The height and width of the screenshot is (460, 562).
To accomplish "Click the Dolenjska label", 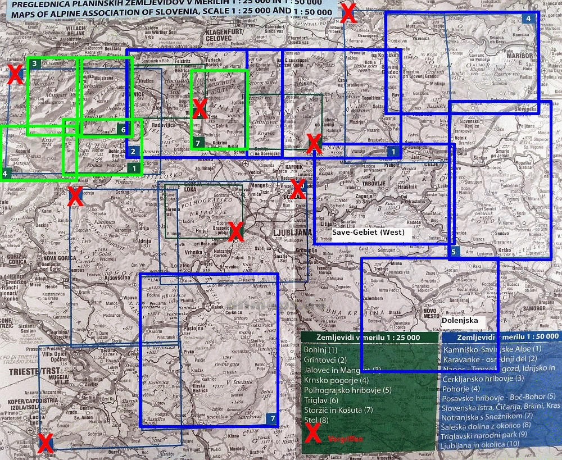I will pos(460,320).
